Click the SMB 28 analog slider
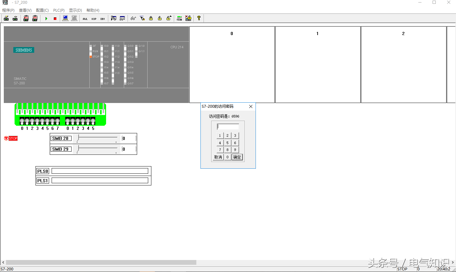 click(x=97, y=138)
